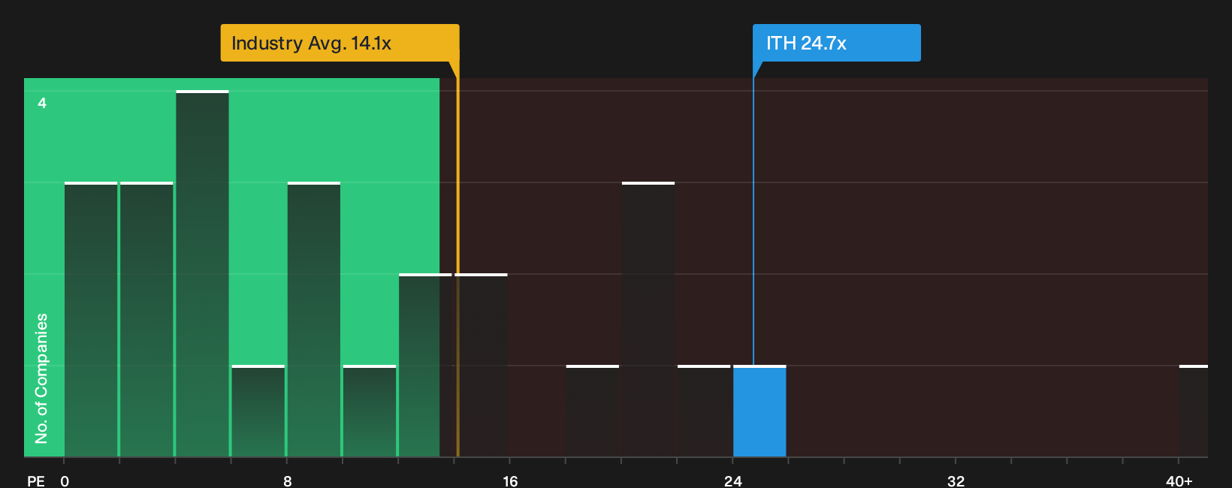Click the y-axis value 4
This screenshot has width=1232, height=488.
point(42,103)
